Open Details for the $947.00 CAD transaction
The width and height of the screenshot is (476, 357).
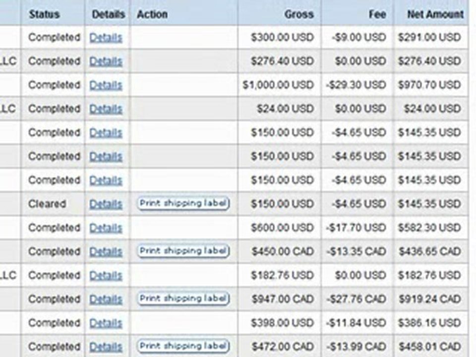pyautogui.click(x=106, y=299)
